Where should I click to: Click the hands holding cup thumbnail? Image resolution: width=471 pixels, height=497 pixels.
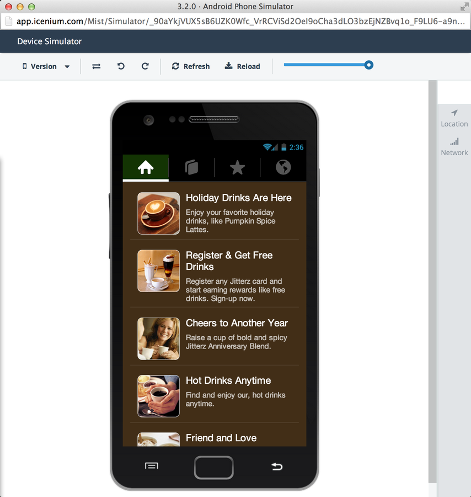[159, 396]
